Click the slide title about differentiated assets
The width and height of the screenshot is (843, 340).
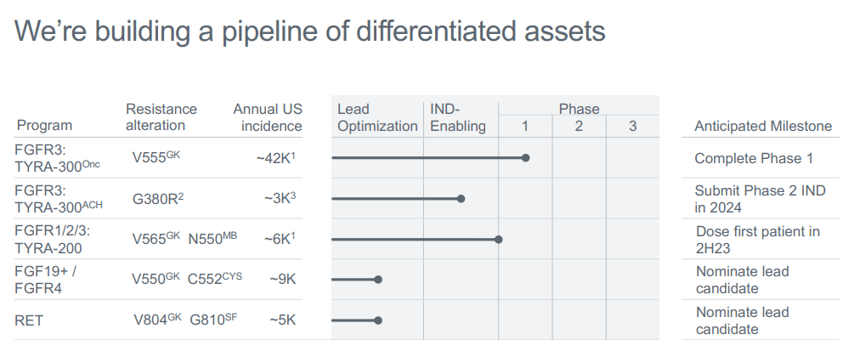point(310,31)
